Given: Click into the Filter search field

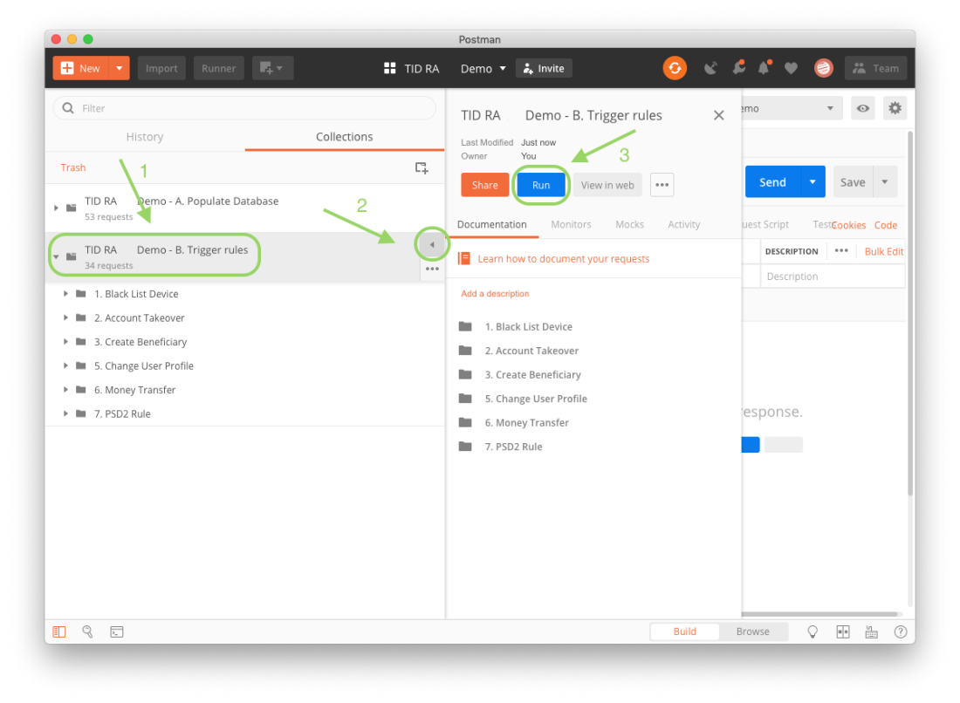Looking at the screenshot, I should tap(245, 108).
